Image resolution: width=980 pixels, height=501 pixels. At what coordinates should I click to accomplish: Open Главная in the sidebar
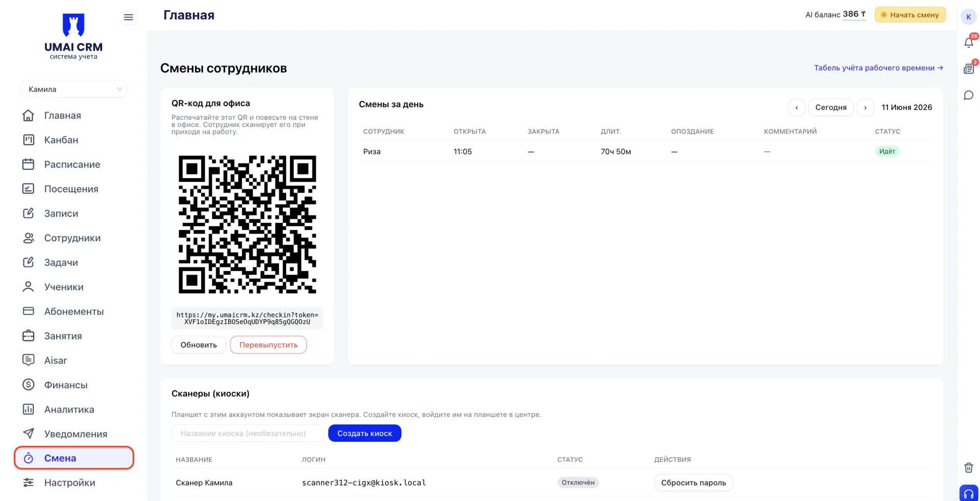pos(63,115)
